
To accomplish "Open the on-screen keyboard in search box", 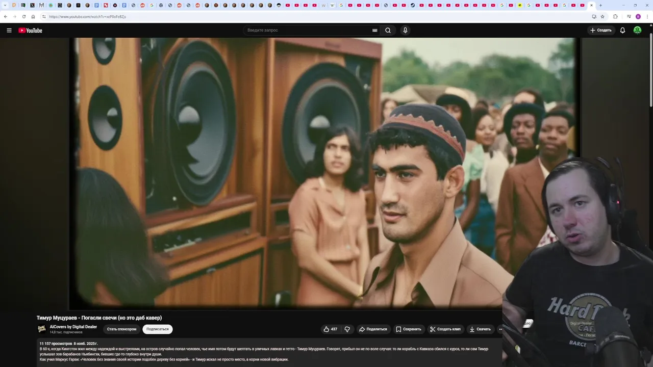I will click(x=374, y=30).
